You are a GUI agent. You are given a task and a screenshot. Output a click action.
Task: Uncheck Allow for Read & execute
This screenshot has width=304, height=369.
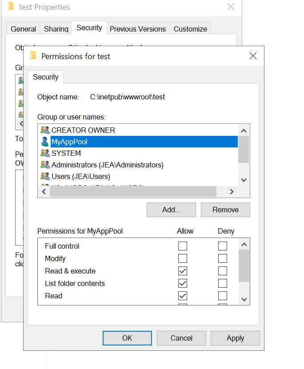tap(183, 271)
